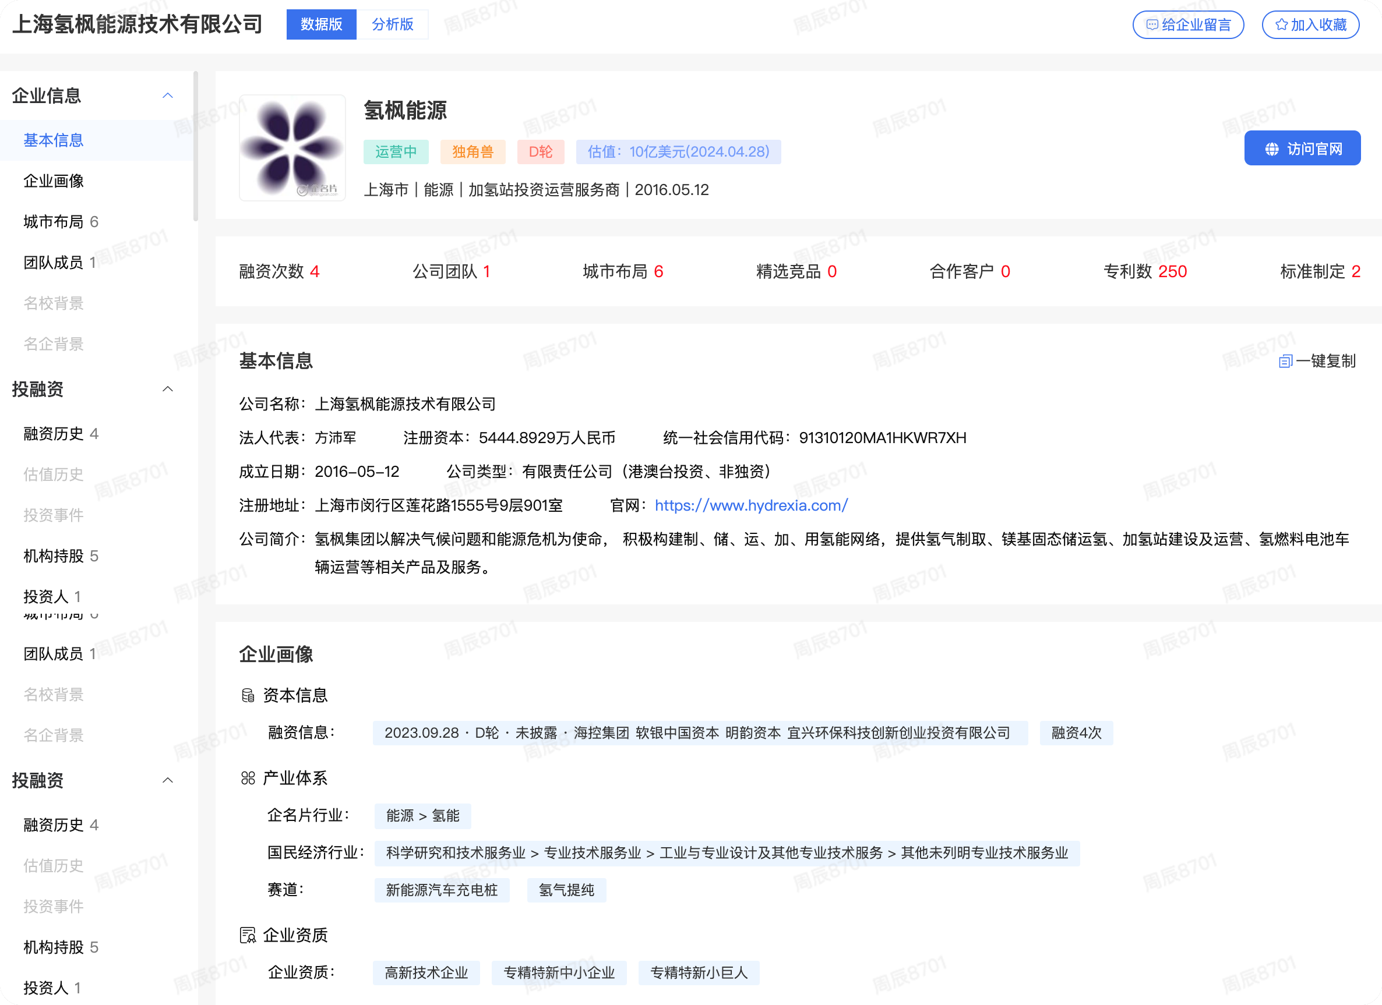Click the 估值：10亿美元(2024.04.28) tag

[678, 151]
